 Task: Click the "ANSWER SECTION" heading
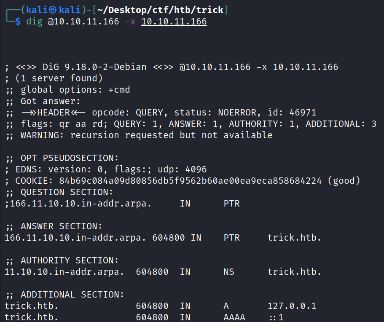click(62, 226)
